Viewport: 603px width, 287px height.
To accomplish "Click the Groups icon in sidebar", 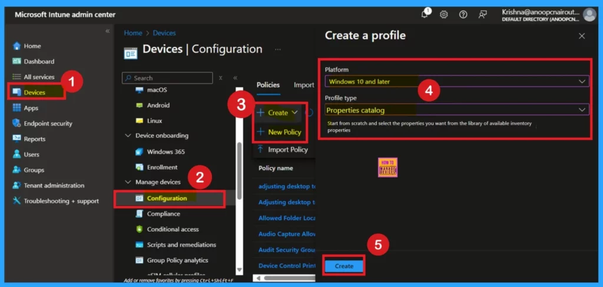I will pos(16,170).
